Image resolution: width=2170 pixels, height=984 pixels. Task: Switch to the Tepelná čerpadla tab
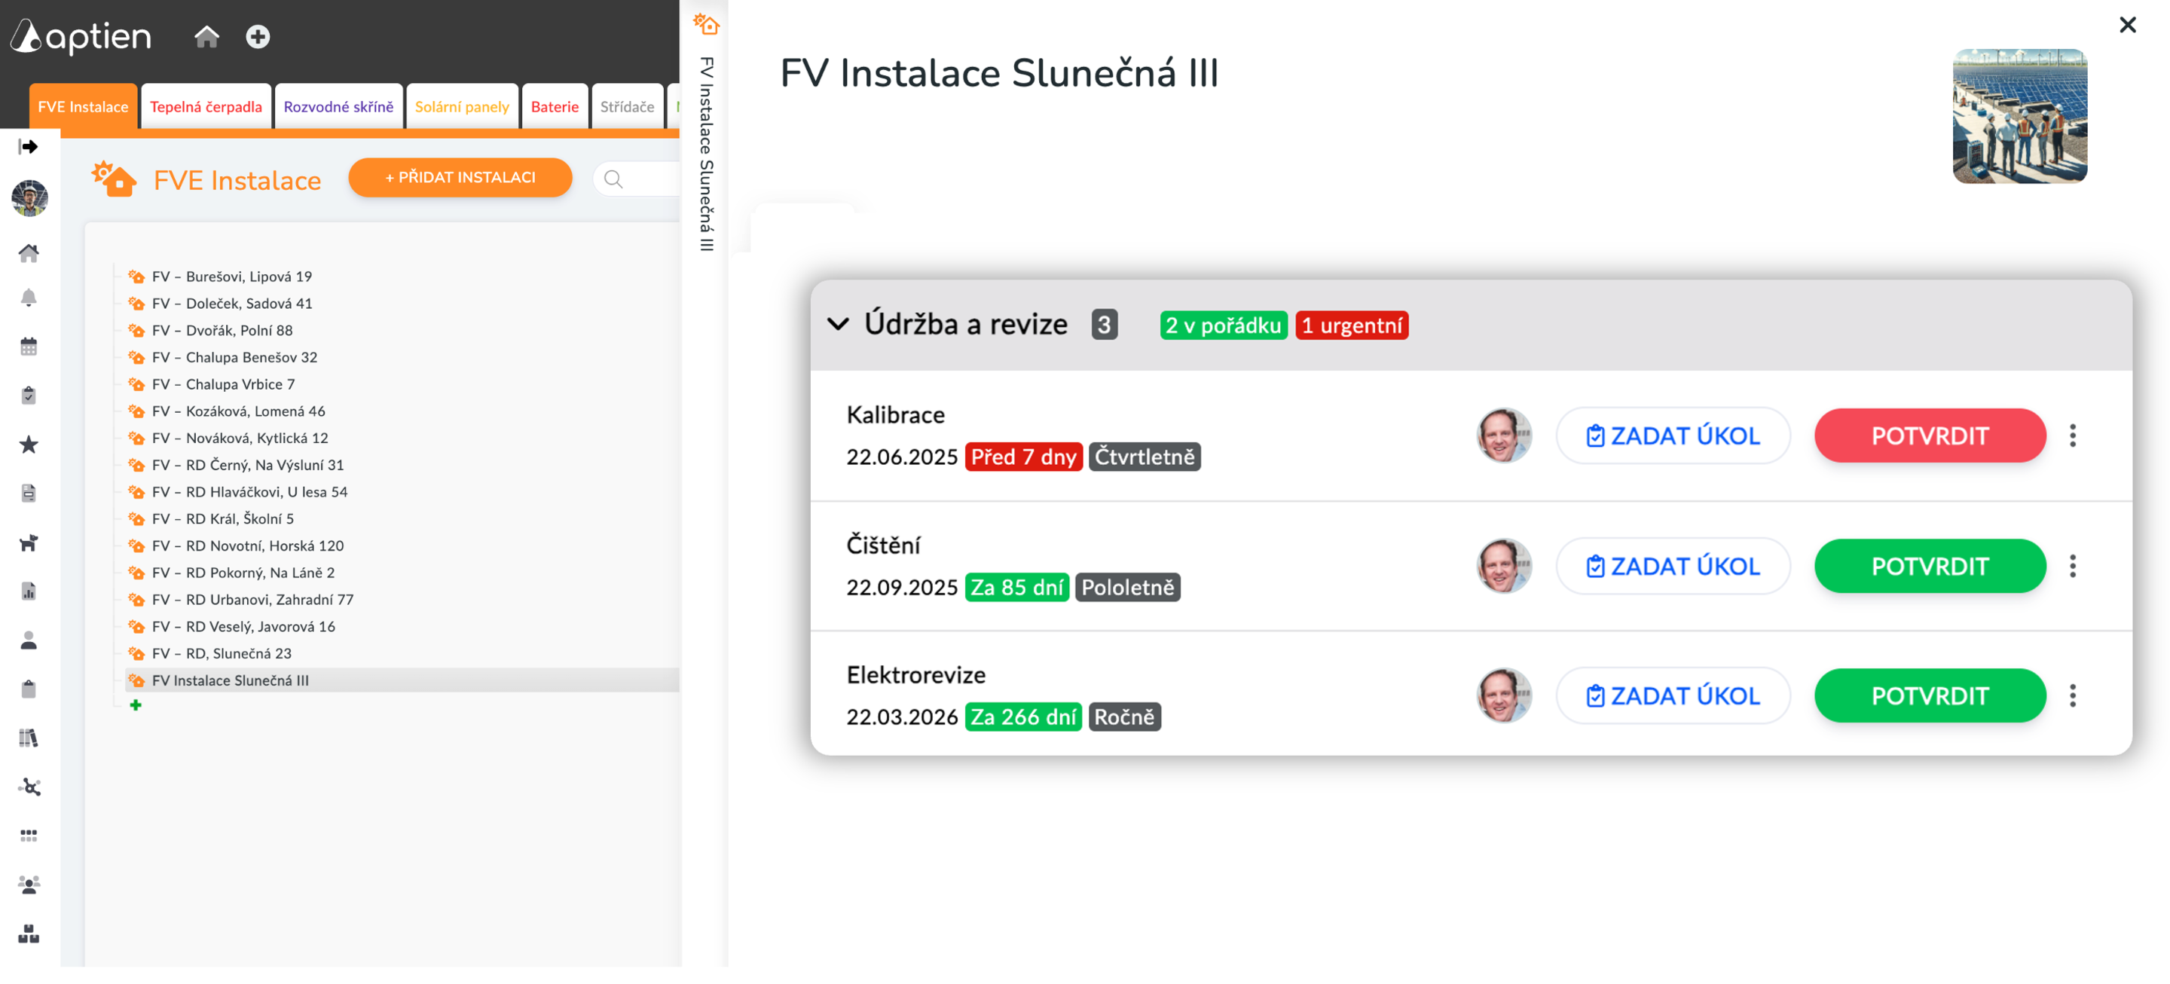coord(206,106)
